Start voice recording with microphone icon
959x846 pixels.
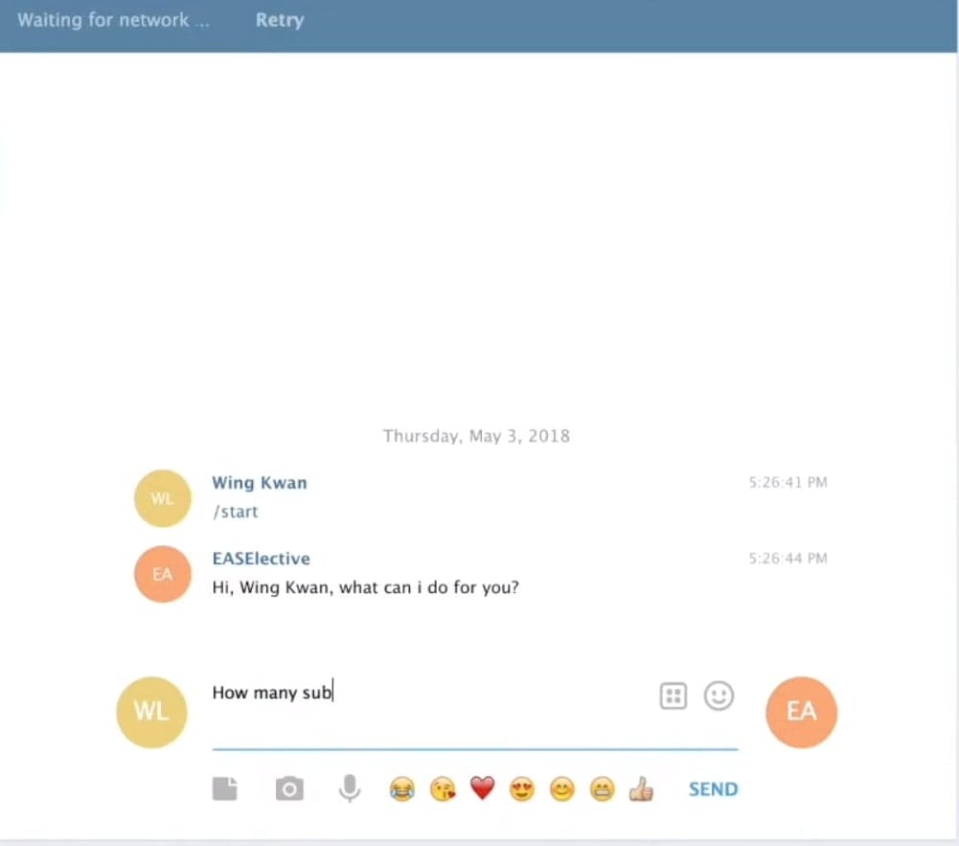point(350,789)
